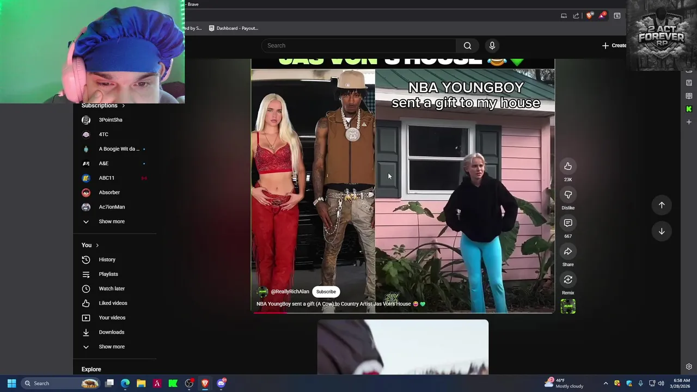Image resolution: width=697 pixels, height=392 pixels.
Task: Open the @ReallyRichAlan channel link
Action: pos(290,292)
